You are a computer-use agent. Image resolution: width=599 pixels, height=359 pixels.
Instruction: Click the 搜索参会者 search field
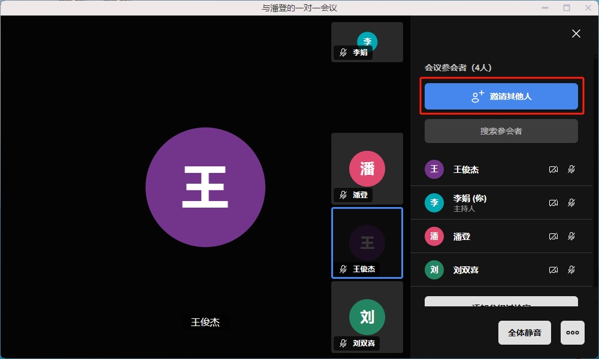(501, 131)
